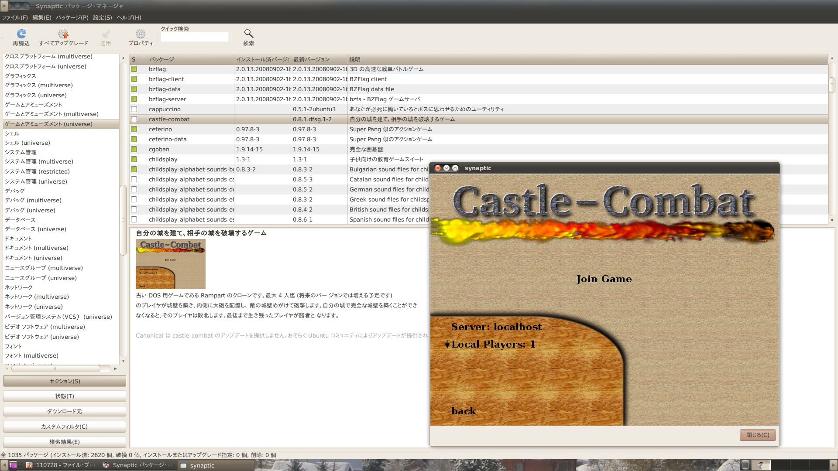Click the ダウンロード元 filter button
Screen dimensions: 838x471
(65, 411)
